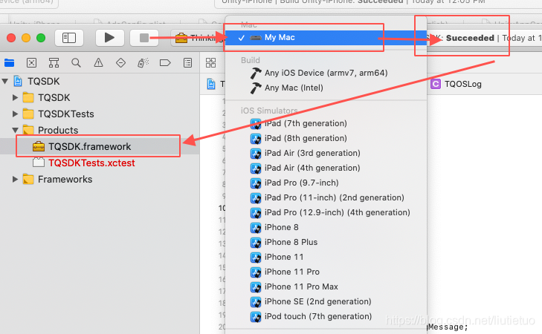Click the iPhone 11 simulator icon
542x334 pixels.
tap(256, 258)
